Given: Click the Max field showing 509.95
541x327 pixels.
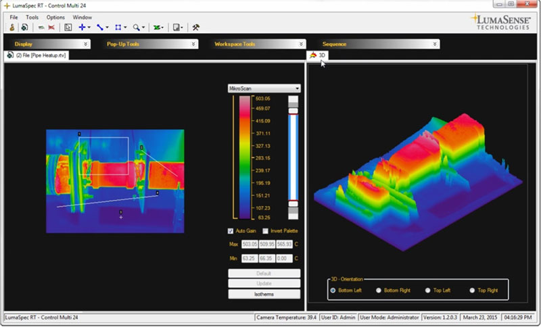Looking at the screenshot, I should (267, 245).
